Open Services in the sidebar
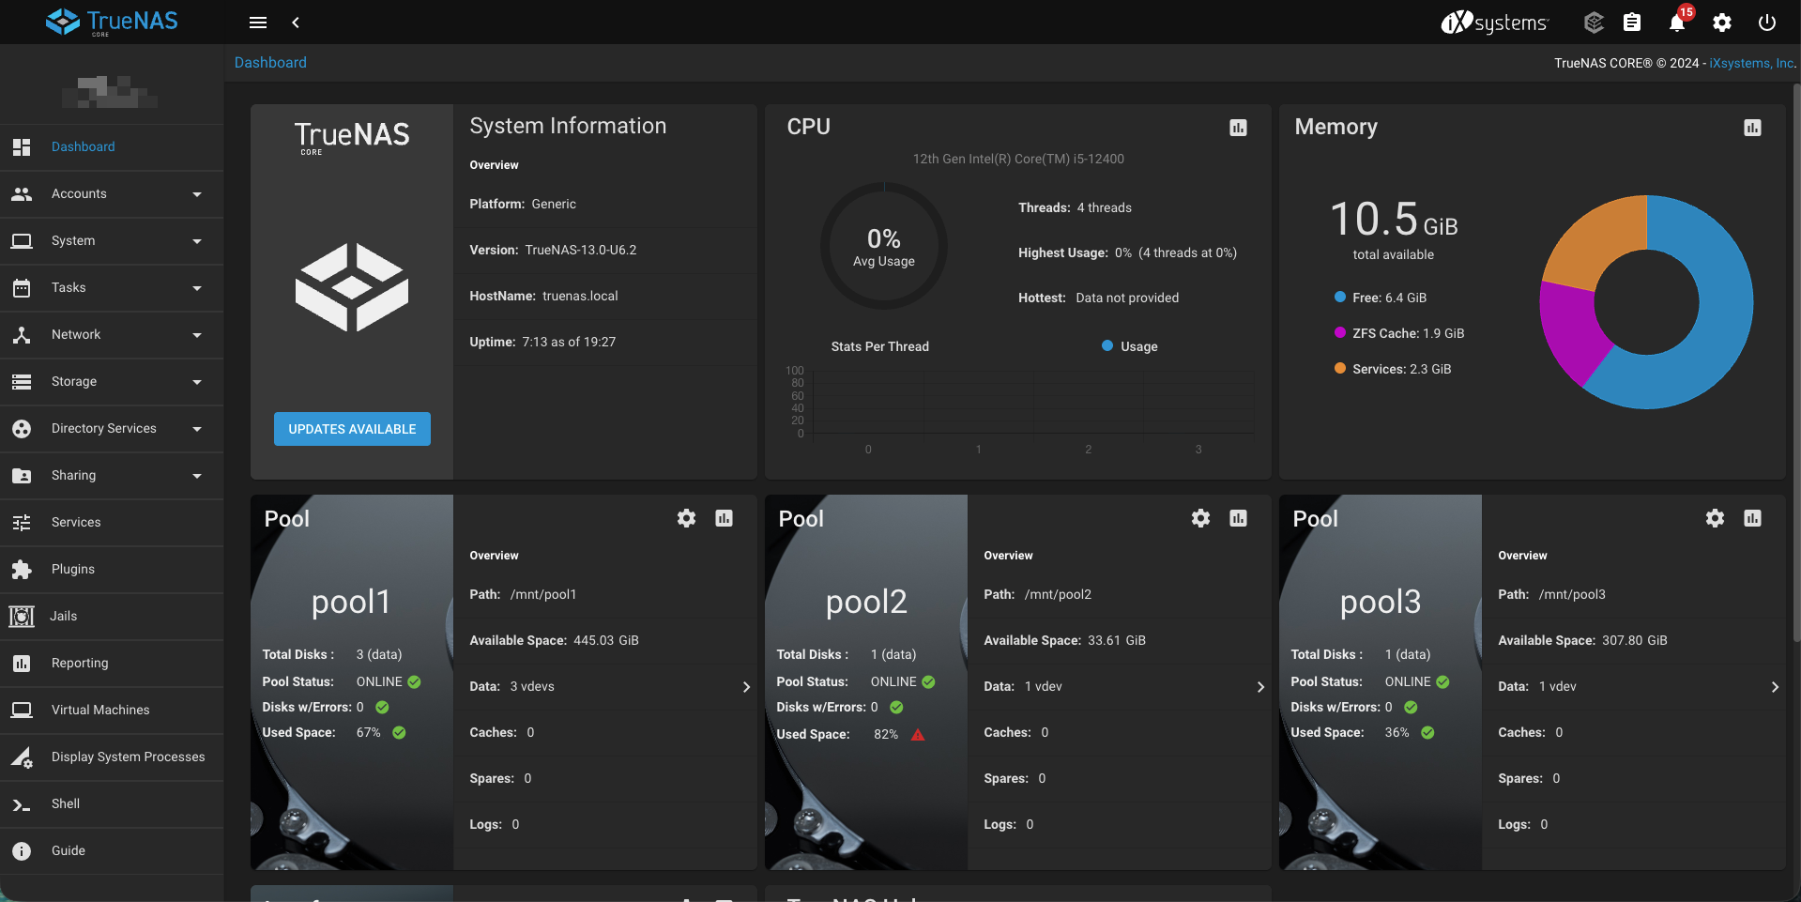This screenshot has height=902, width=1801. [112, 523]
